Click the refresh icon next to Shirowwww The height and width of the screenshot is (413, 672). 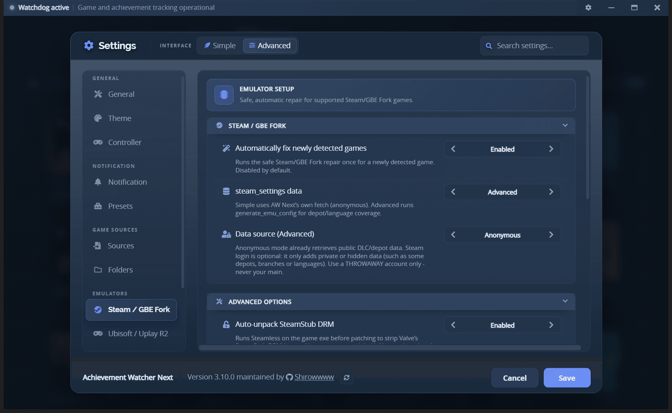coord(346,377)
